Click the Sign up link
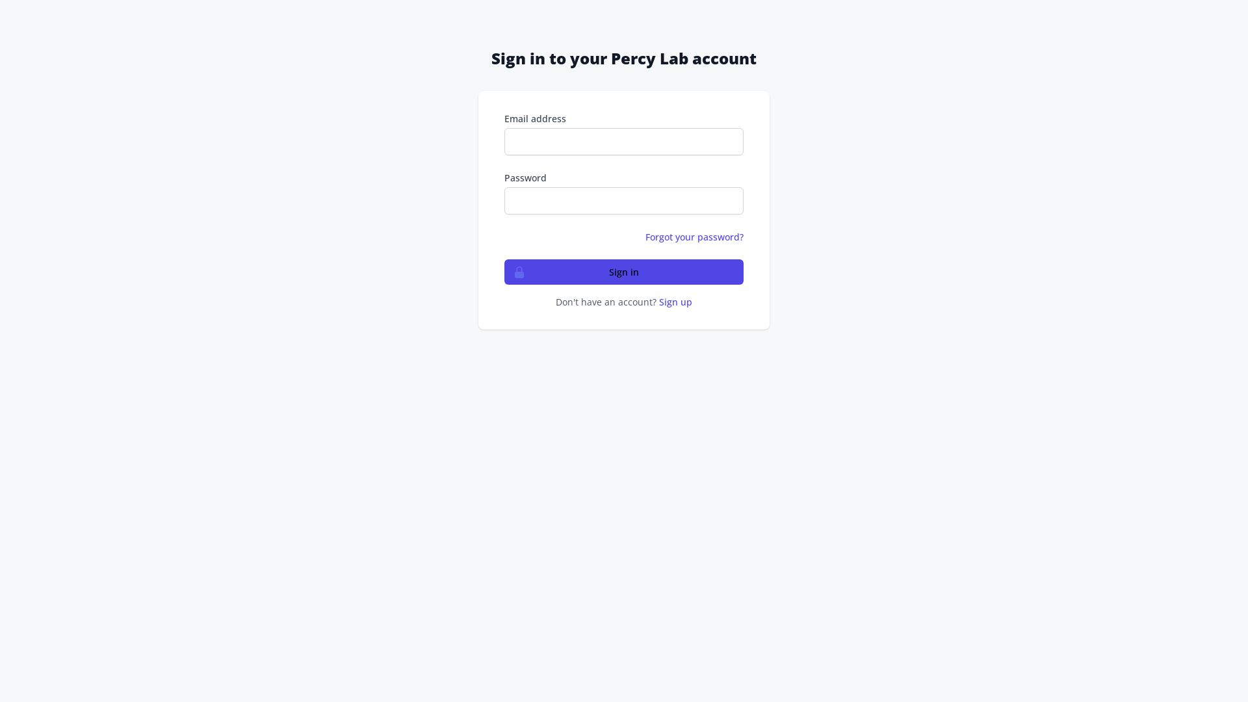 675,302
